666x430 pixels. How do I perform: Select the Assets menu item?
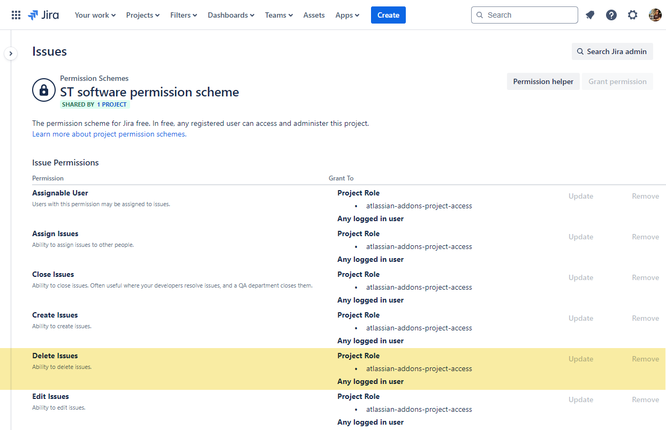coord(314,15)
